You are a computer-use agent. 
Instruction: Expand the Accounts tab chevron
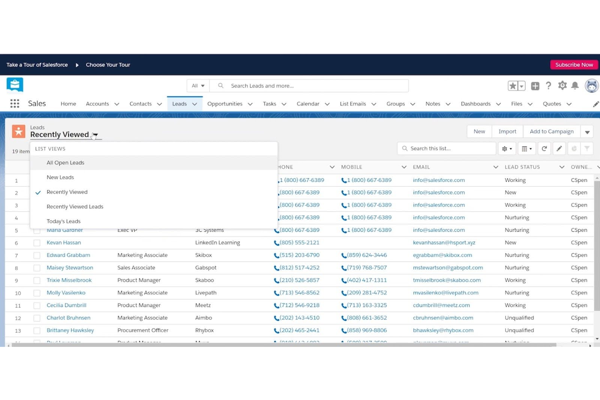pyautogui.click(x=117, y=104)
